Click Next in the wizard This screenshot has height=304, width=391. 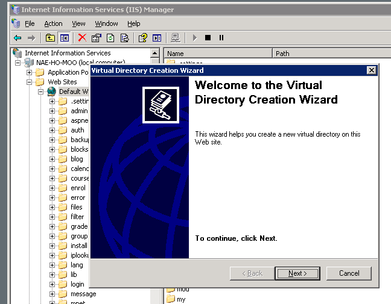(297, 273)
